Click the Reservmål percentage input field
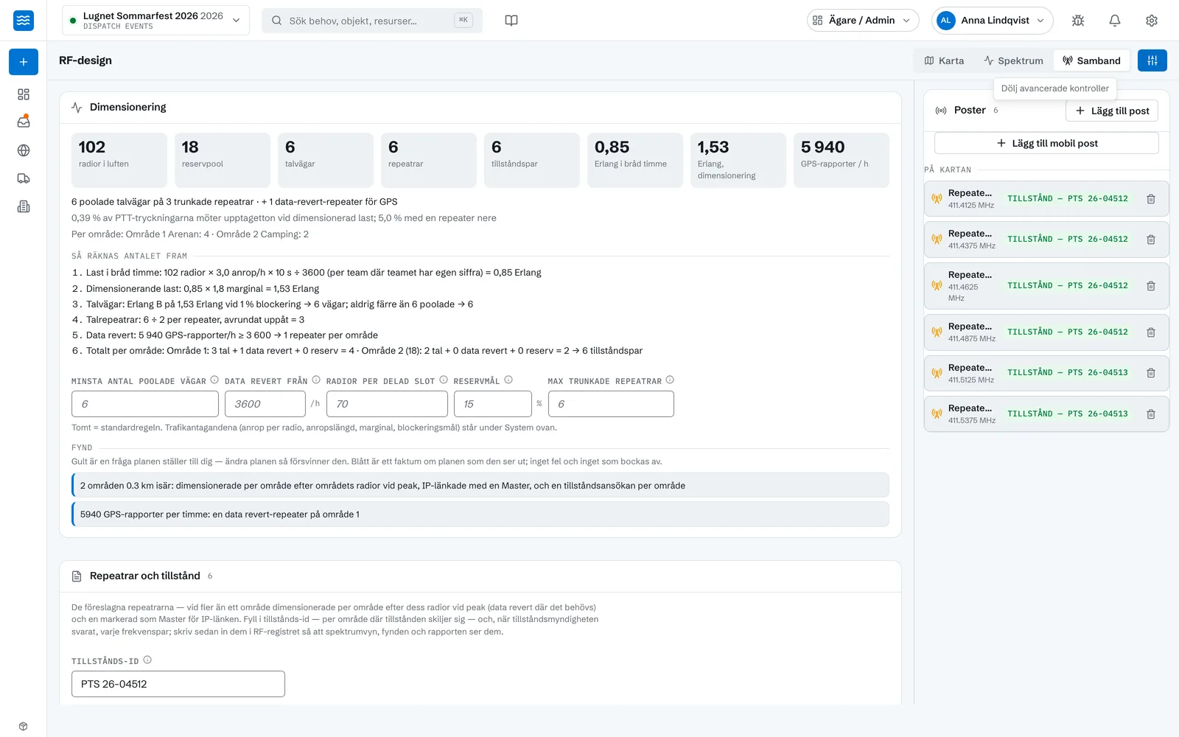Image resolution: width=1179 pixels, height=737 pixels. tap(493, 404)
